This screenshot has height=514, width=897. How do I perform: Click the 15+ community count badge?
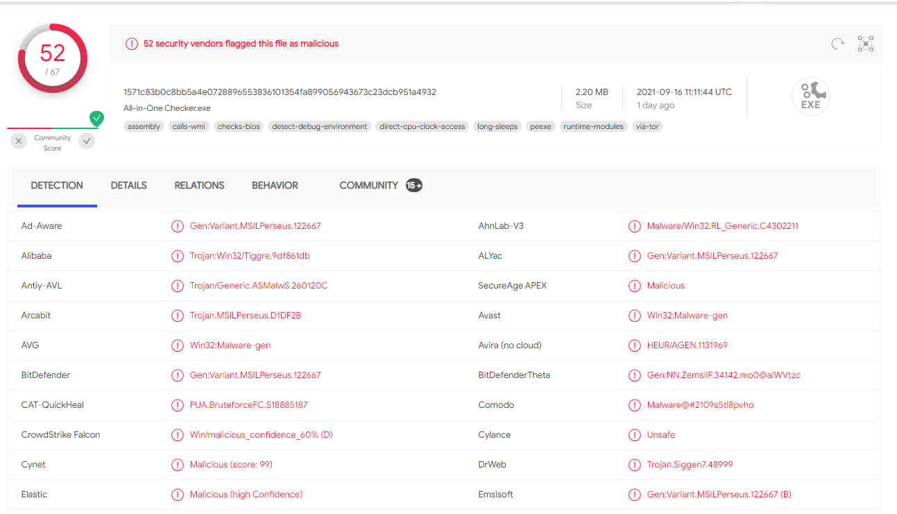tap(414, 185)
